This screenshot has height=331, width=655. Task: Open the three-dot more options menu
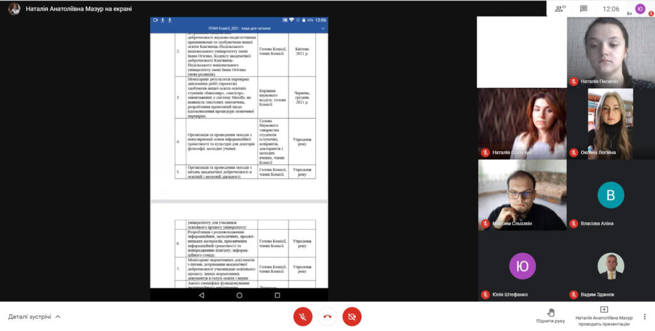click(x=645, y=316)
